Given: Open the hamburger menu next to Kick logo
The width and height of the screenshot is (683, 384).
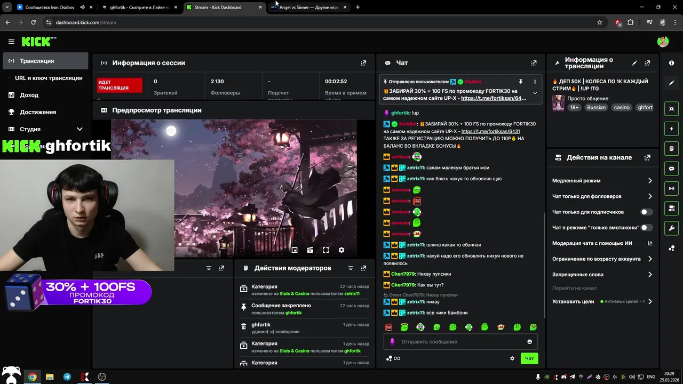Looking at the screenshot, I should click(11, 42).
